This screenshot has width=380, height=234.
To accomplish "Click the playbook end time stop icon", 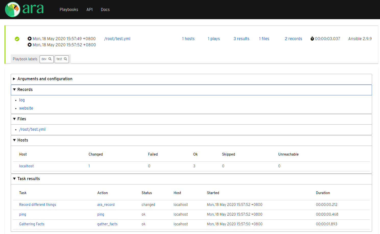I will [30, 45].
